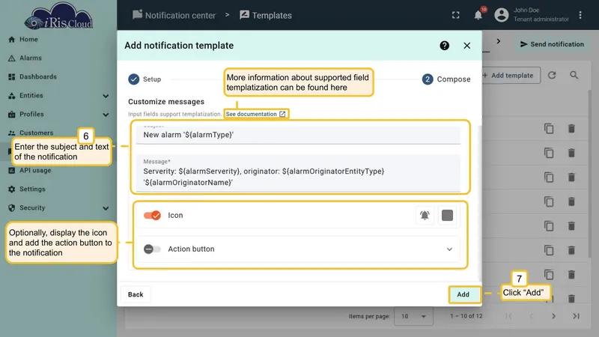This screenshot has height=337, width=599.
Task: Click the iRisCloud logo
Action: 58,16
